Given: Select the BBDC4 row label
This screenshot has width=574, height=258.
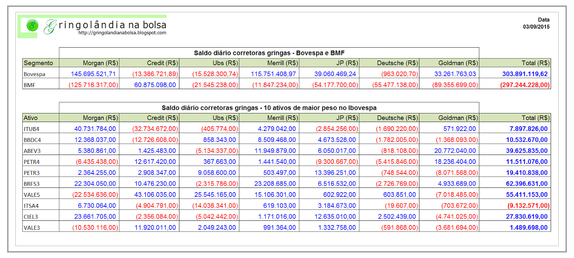Looking at the screenshot, I should click(x=32, y=140).
